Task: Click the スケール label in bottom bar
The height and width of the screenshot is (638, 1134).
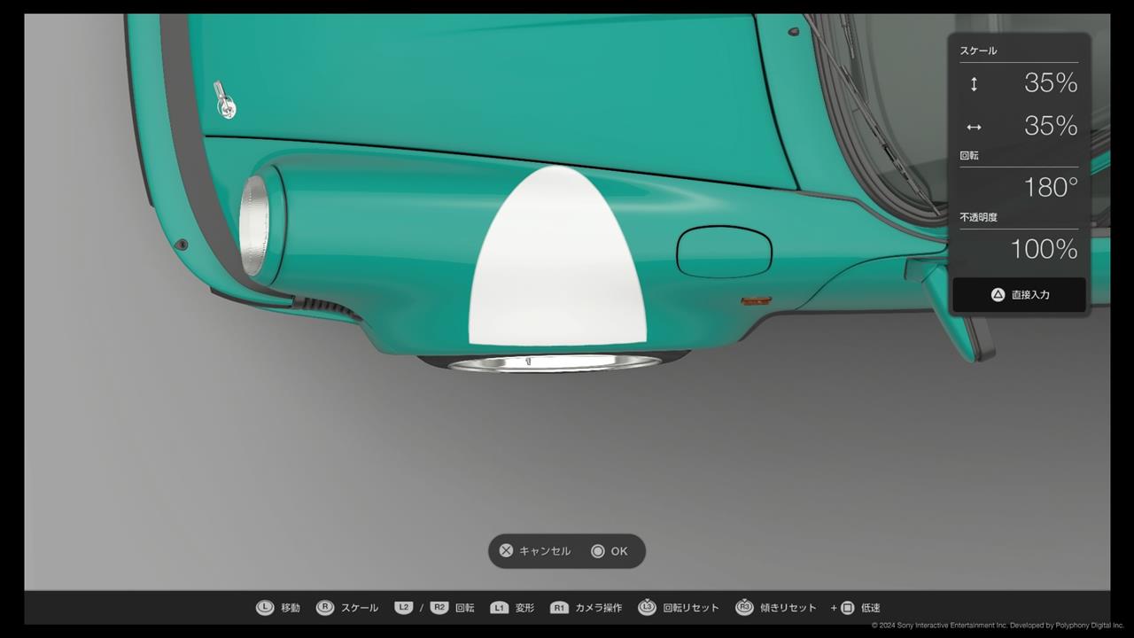Action: tap(360, 608)
